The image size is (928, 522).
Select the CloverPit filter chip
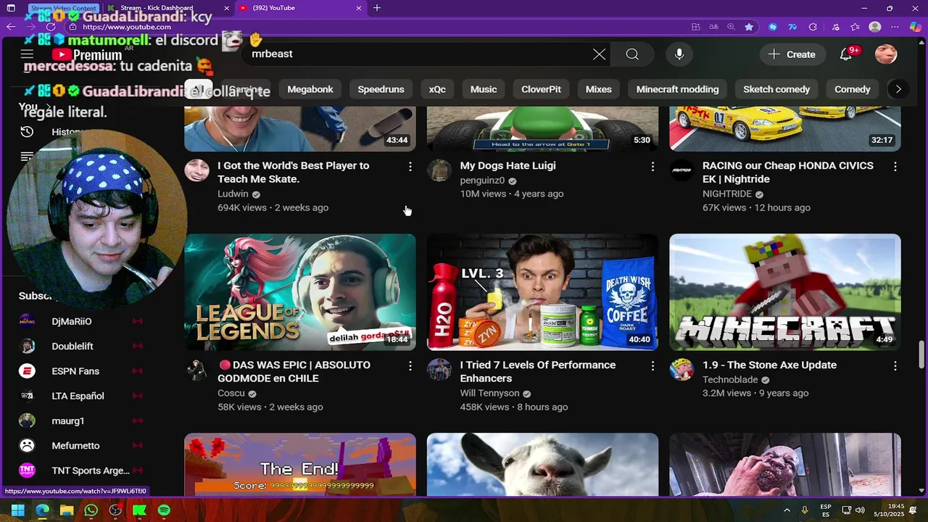point(542,89)
